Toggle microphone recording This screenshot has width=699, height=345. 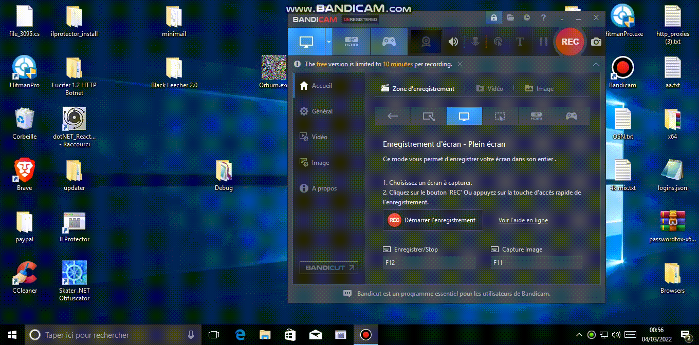(x=475, y=42)
